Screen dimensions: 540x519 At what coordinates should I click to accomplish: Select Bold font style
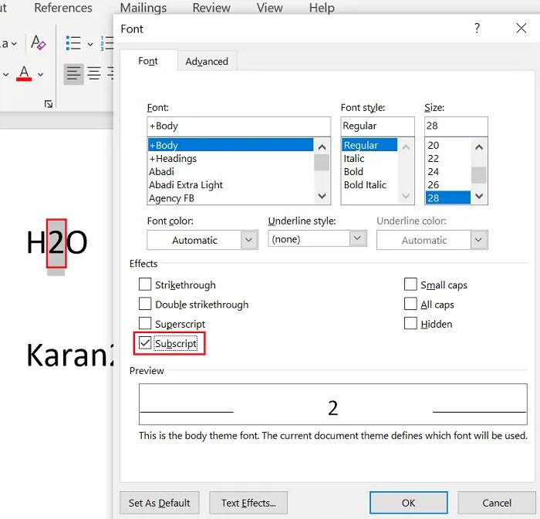[370, 171]
